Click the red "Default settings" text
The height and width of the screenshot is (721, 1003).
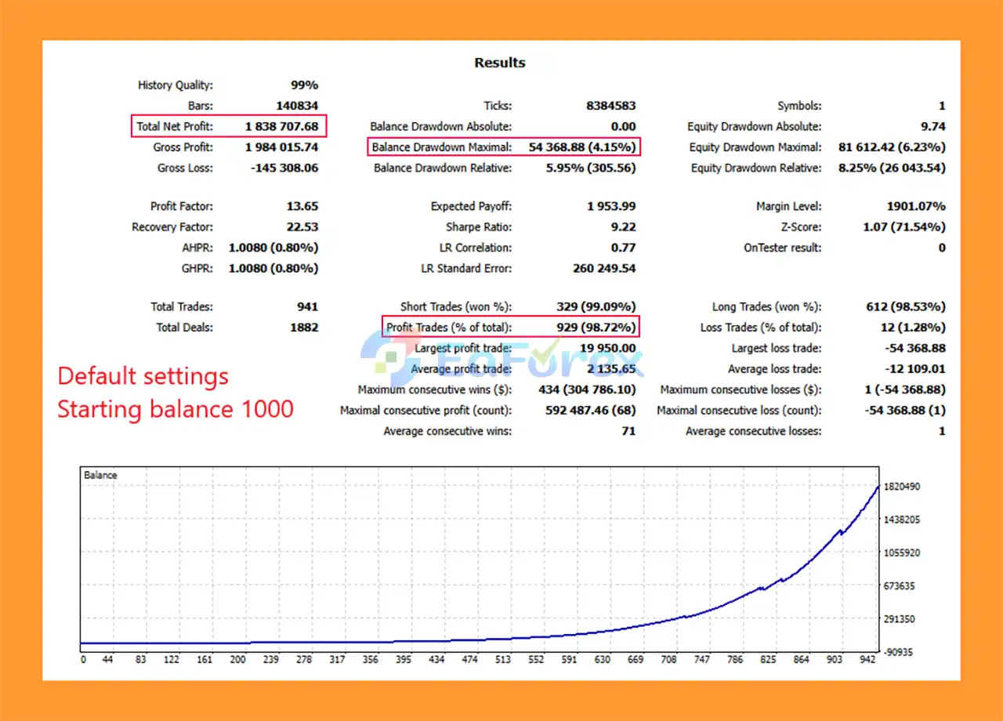(143, 376)
